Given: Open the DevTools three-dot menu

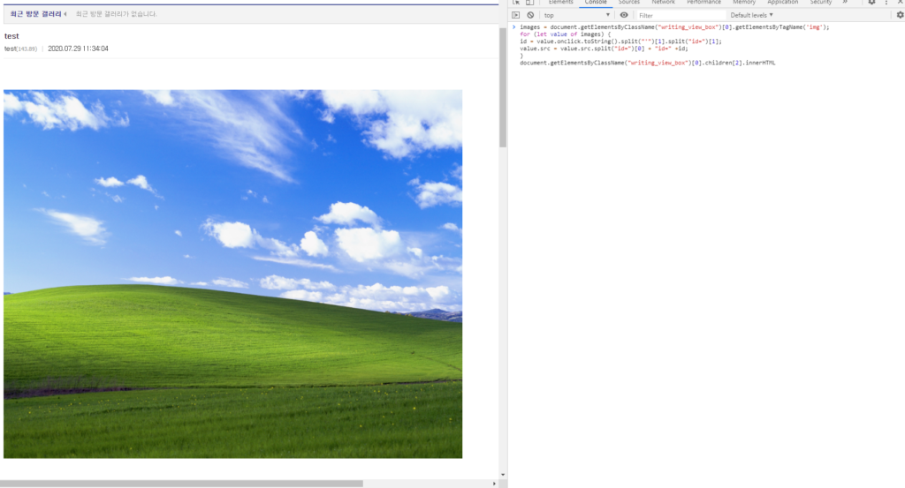Looking at the screenshot, I should [x=886, y=3].
